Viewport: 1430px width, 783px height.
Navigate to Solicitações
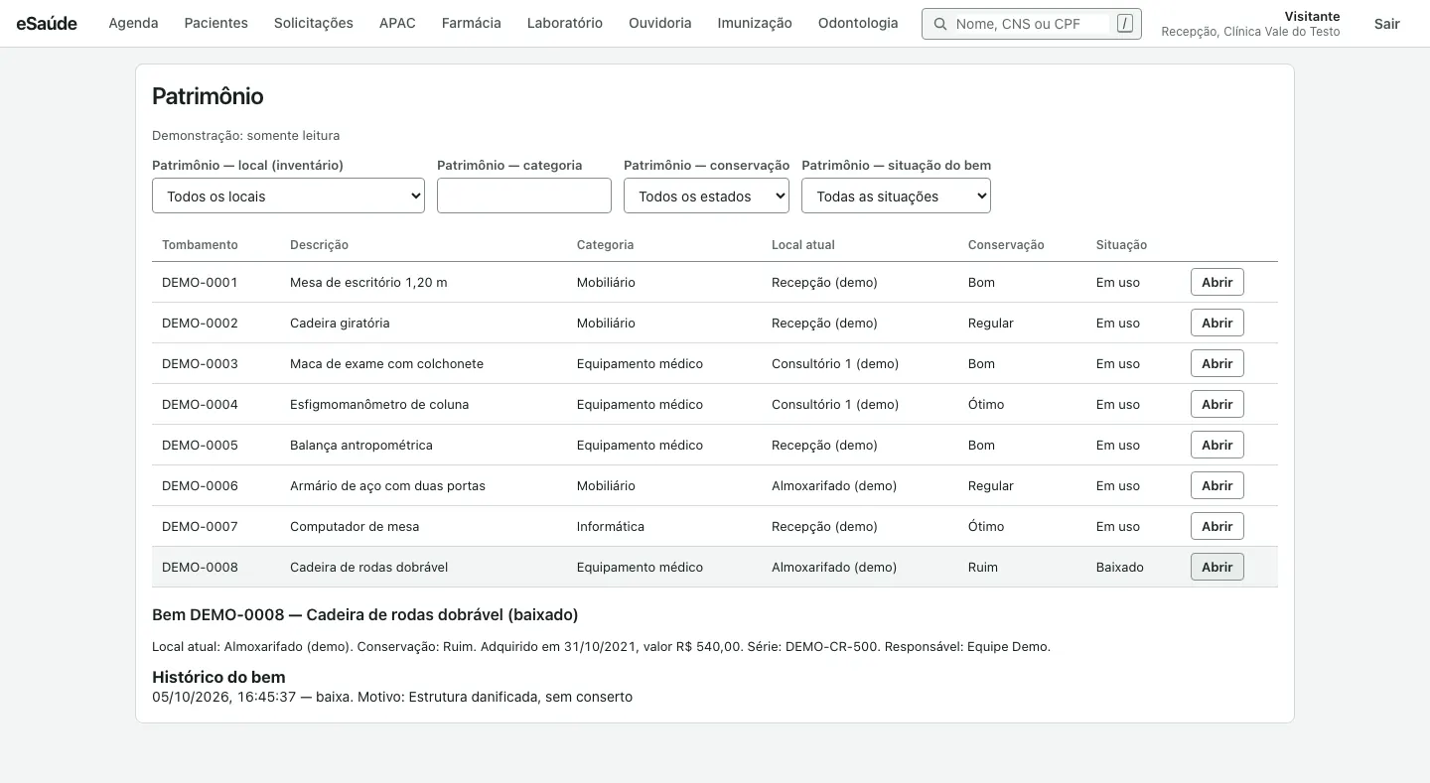314,23
